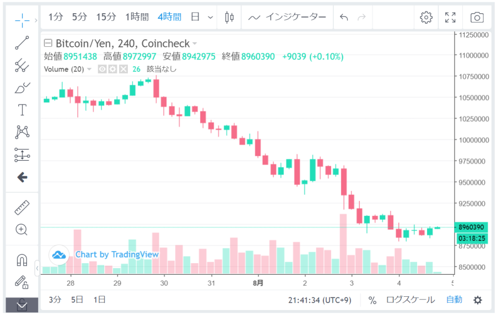
Task: Enable ログスケール log scale
Action: tap(410, 300)
